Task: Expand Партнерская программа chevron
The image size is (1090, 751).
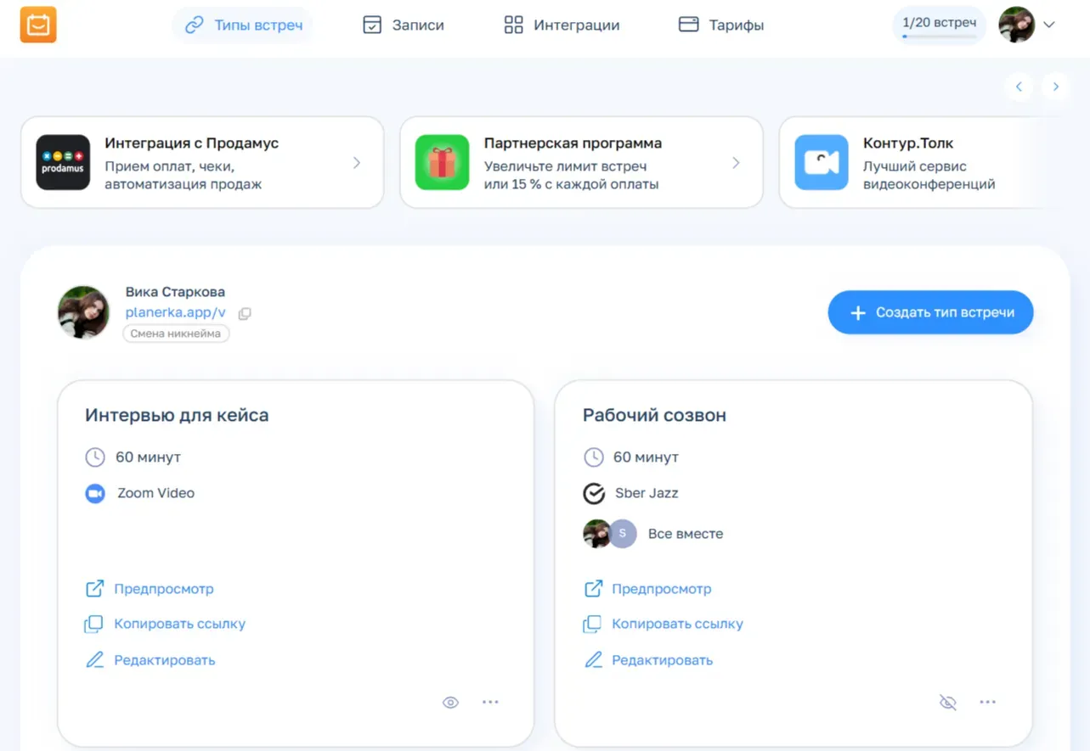Action: tap(736, 162)
